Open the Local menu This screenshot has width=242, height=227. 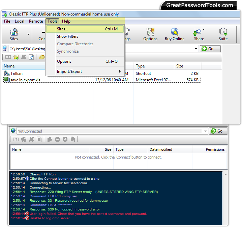pos(20,21)
